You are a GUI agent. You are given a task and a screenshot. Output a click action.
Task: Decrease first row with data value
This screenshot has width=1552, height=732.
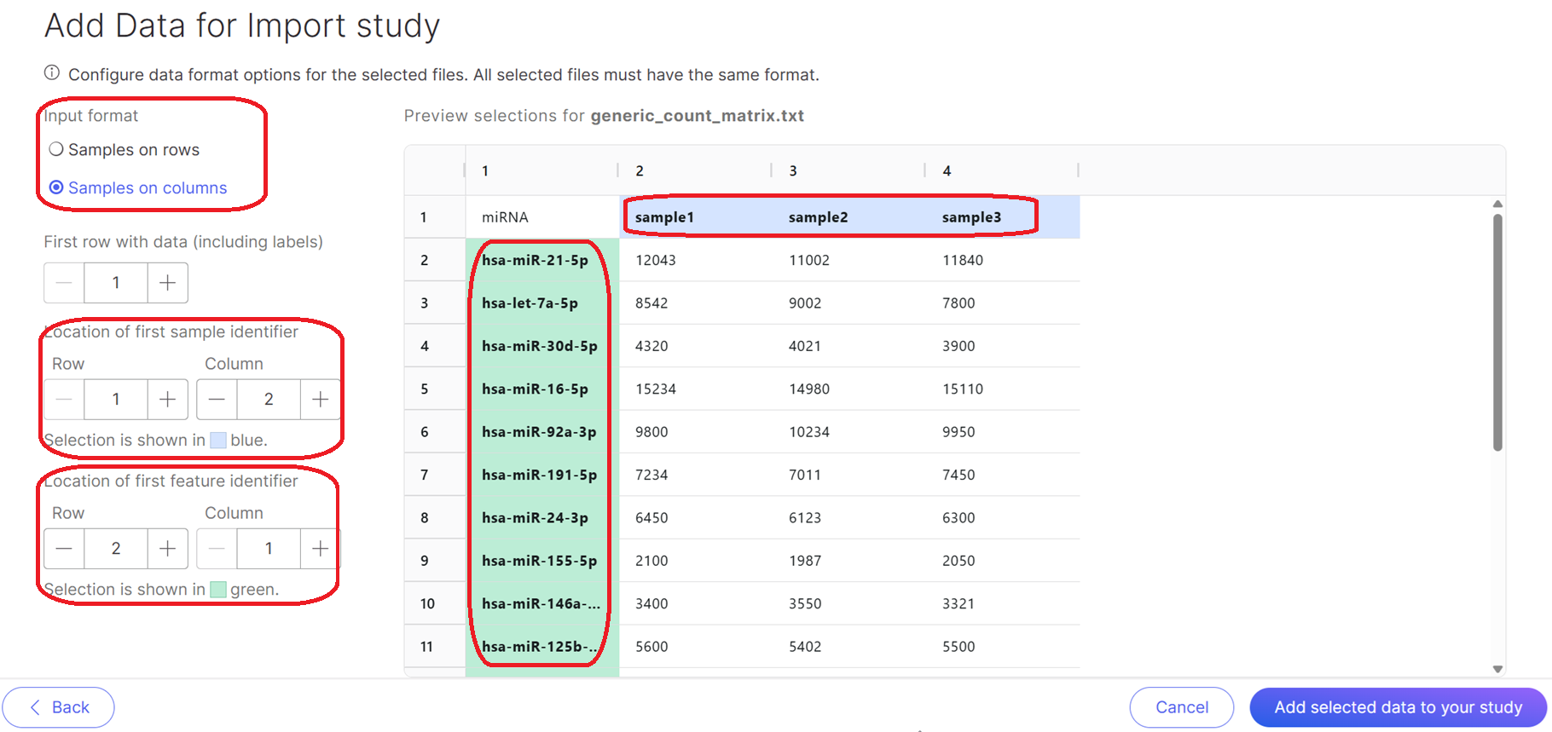click(x=64, y=283)
